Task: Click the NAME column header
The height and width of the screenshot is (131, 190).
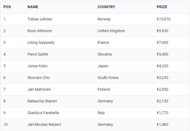Action: click(x=33, y=7)
